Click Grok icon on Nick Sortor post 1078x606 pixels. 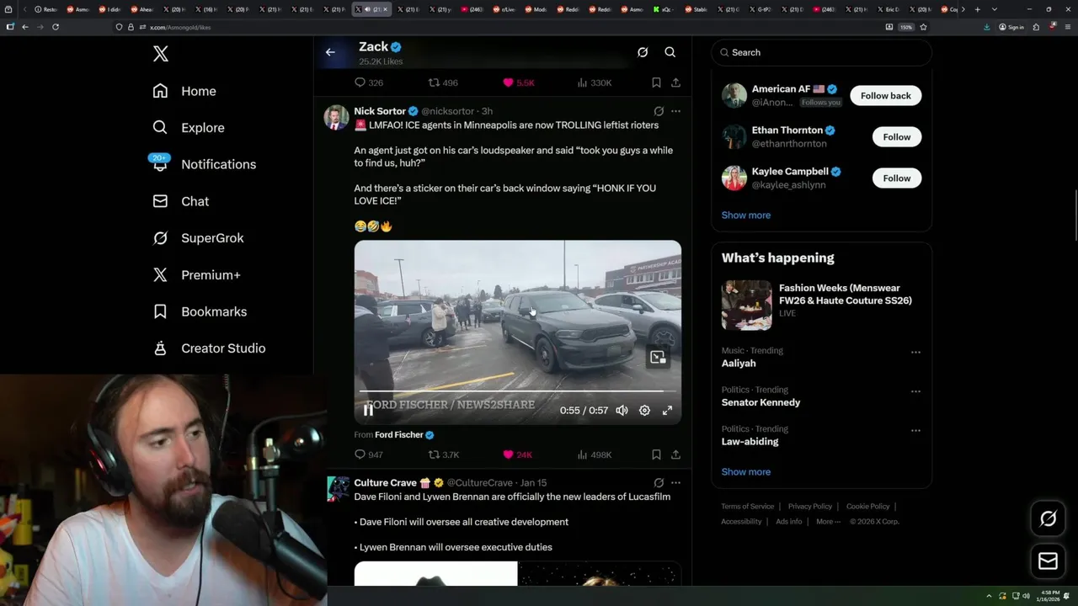point(659,111)
